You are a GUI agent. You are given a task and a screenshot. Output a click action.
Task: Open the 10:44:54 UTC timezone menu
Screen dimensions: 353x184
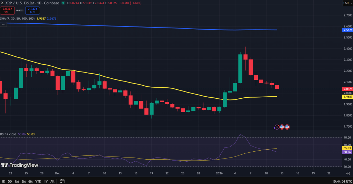(x=342, y=181)
